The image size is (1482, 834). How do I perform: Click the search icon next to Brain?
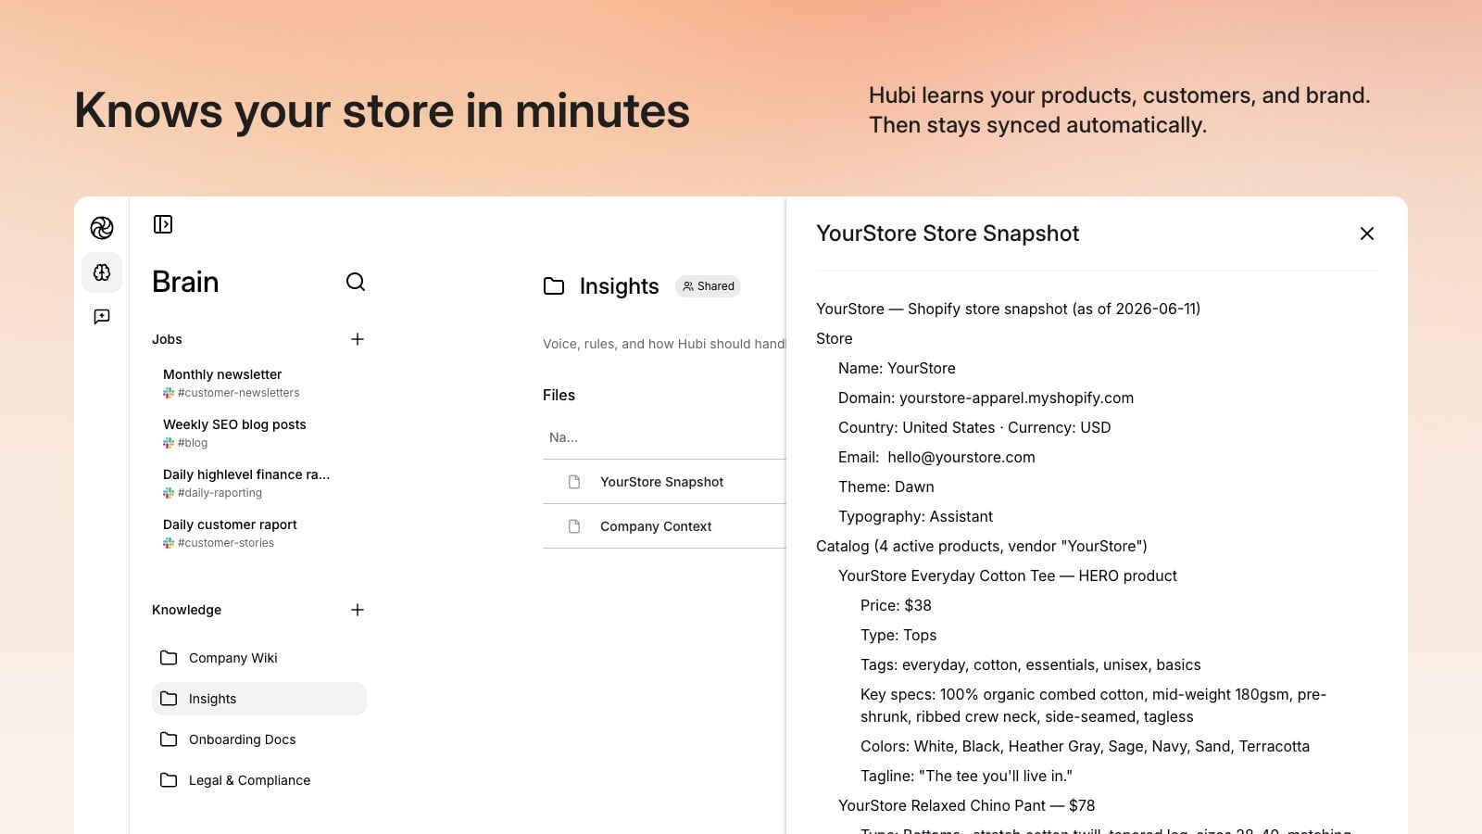click(356, 282)
